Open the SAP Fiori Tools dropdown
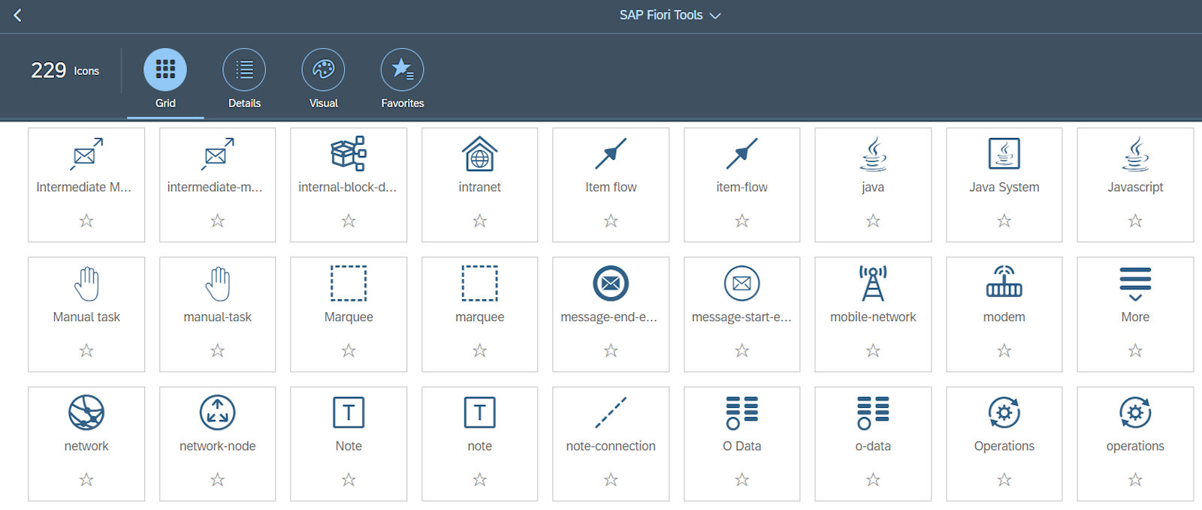Screen dimensions: 1202x510 coord(669,15)
